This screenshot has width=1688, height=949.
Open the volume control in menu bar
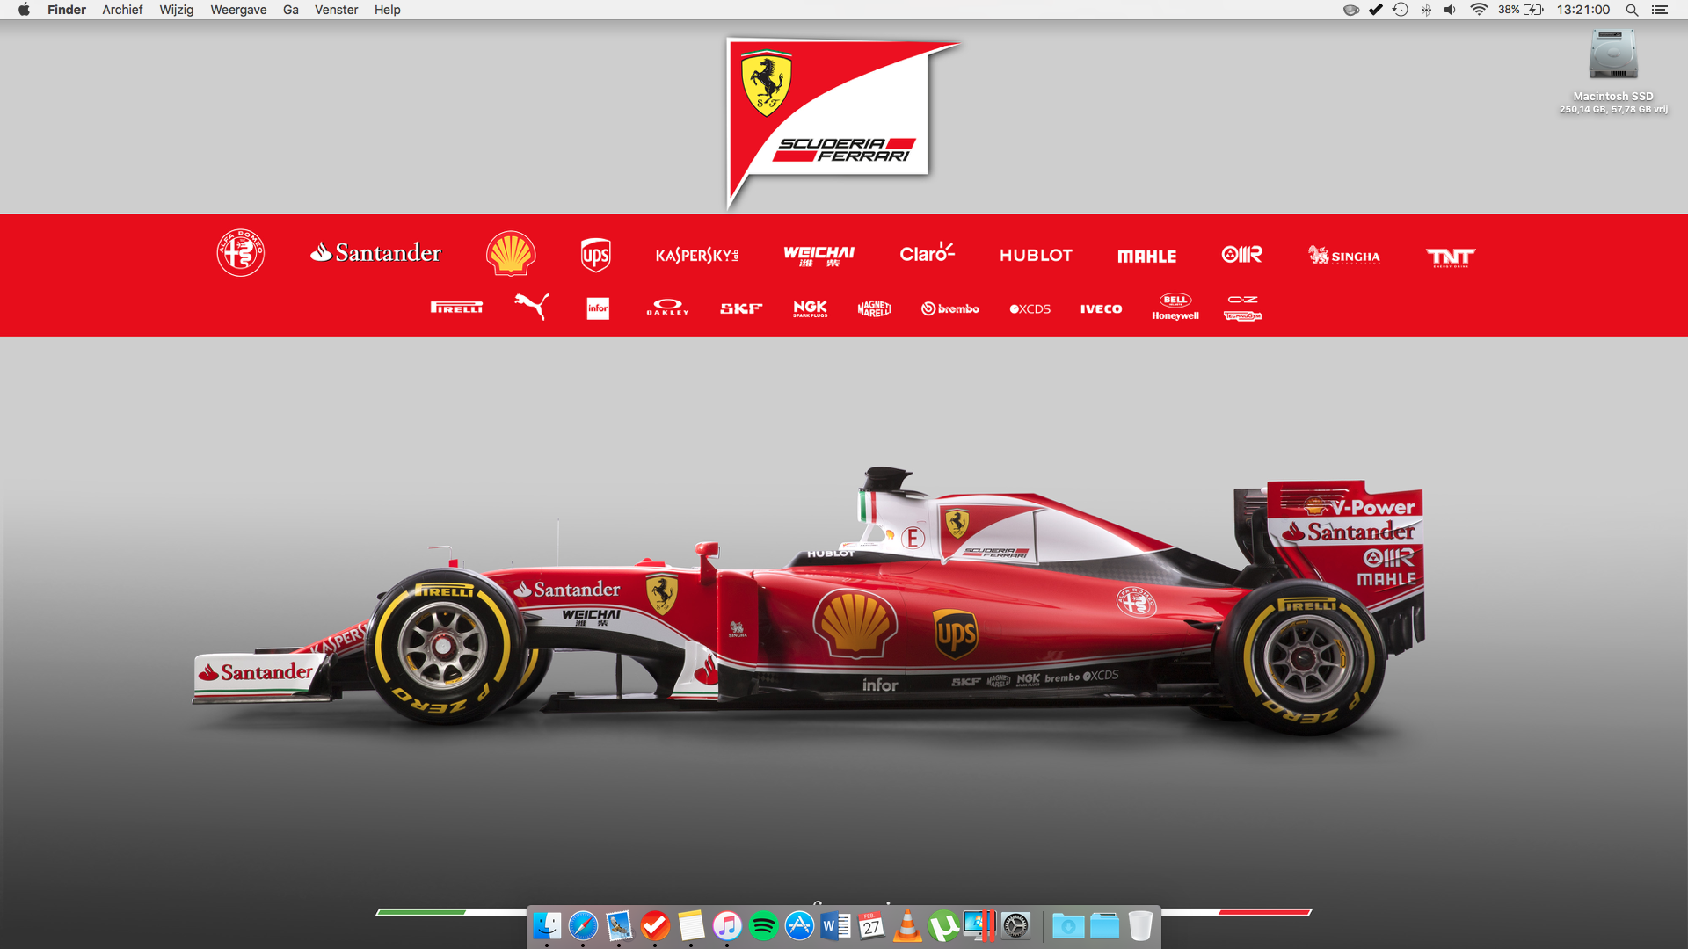[x=1450, y=10]
